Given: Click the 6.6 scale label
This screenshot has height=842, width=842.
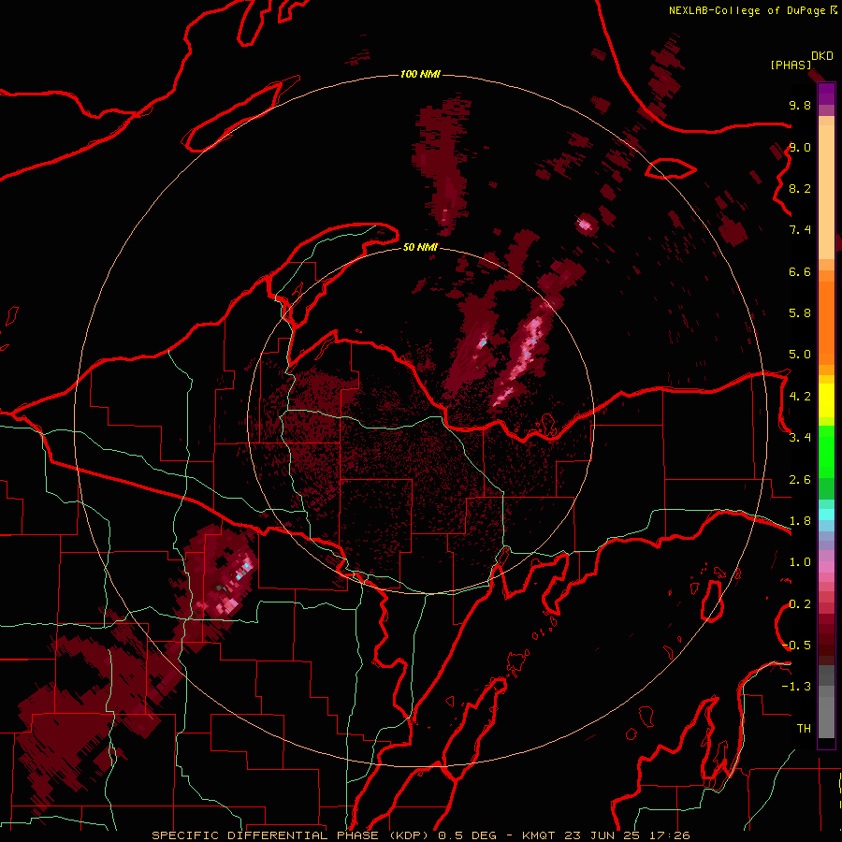Looking at the screenshot, I should point(800,271).
